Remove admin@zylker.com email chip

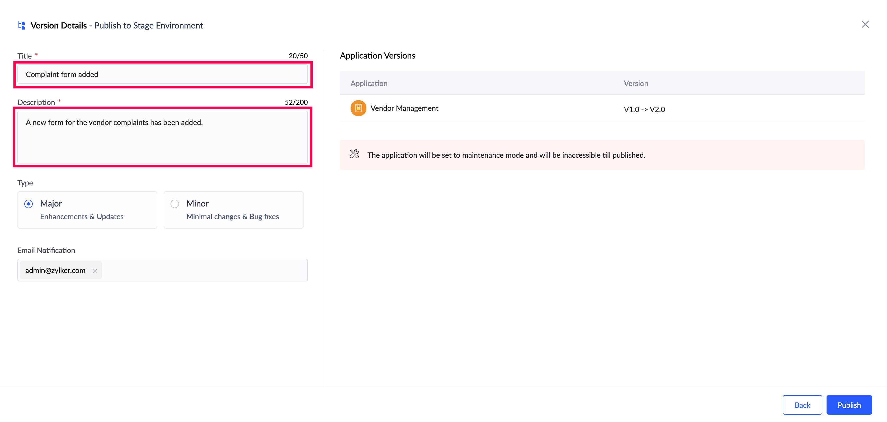[95, 271]
